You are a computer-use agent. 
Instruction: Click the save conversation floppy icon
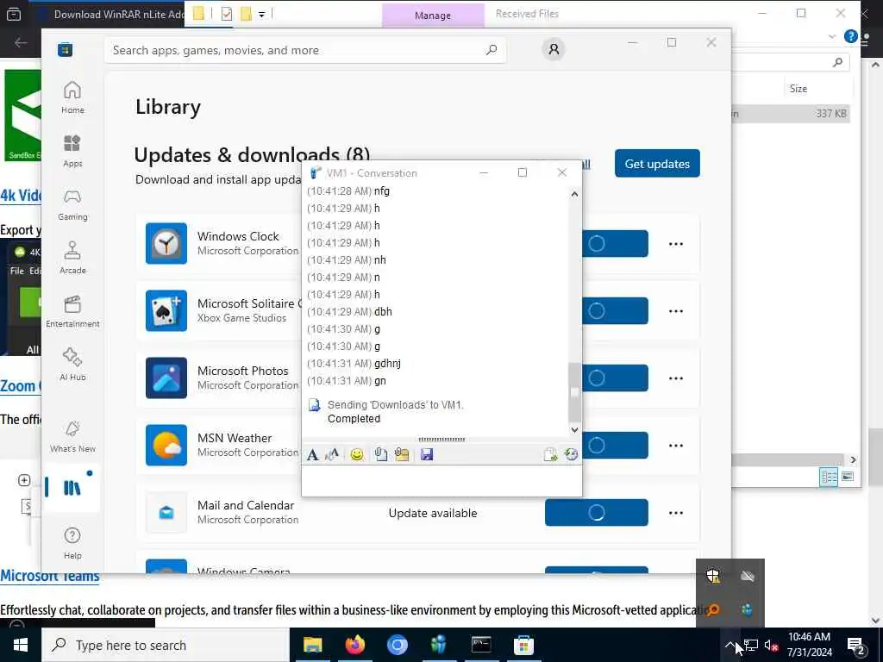point(426,454)
